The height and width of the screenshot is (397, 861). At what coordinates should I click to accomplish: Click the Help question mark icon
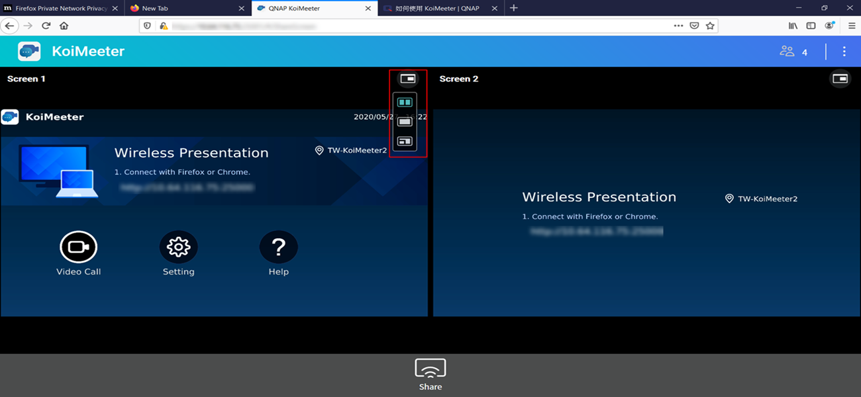pos(278,247)
